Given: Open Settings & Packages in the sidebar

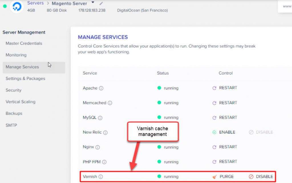Looking at the screenshot, I should (x=25, y=78).
